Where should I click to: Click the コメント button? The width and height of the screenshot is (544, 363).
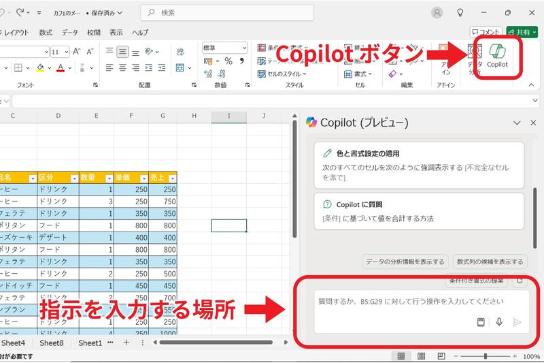point(486,32)
